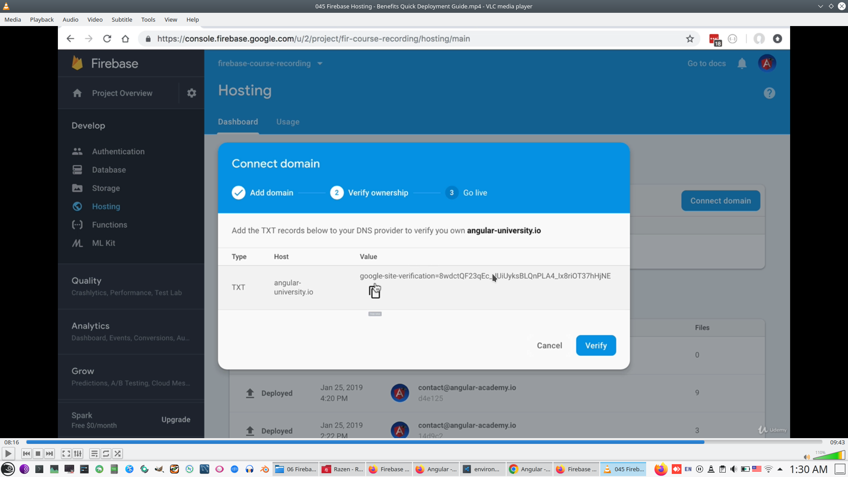The height and width of the screenshot is (477, 848).
Task: Go to previous media track
Action: click(x=26, y=454)
